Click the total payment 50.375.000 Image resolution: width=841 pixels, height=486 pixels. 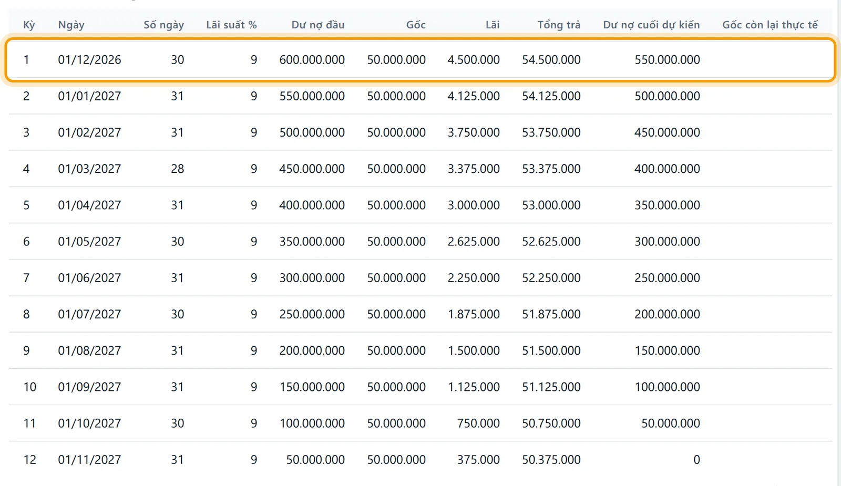551,460
